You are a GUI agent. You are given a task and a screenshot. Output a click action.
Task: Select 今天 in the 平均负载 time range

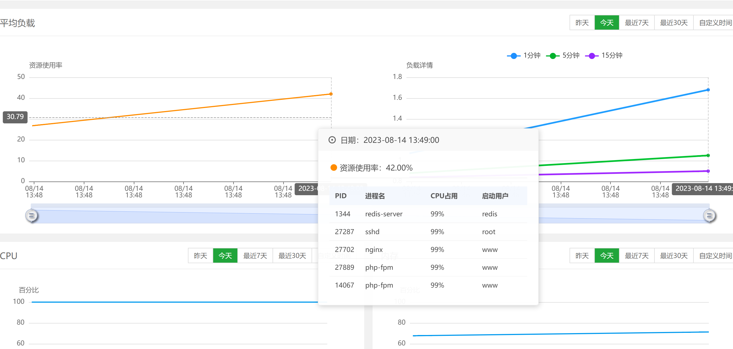(607, 23)
